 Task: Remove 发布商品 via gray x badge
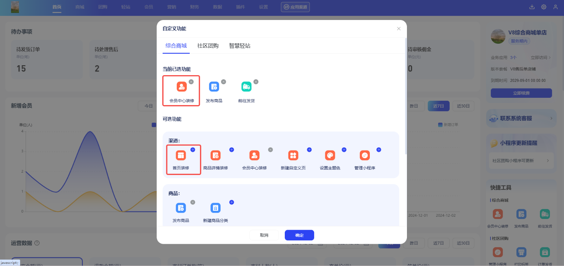point(224,82)
